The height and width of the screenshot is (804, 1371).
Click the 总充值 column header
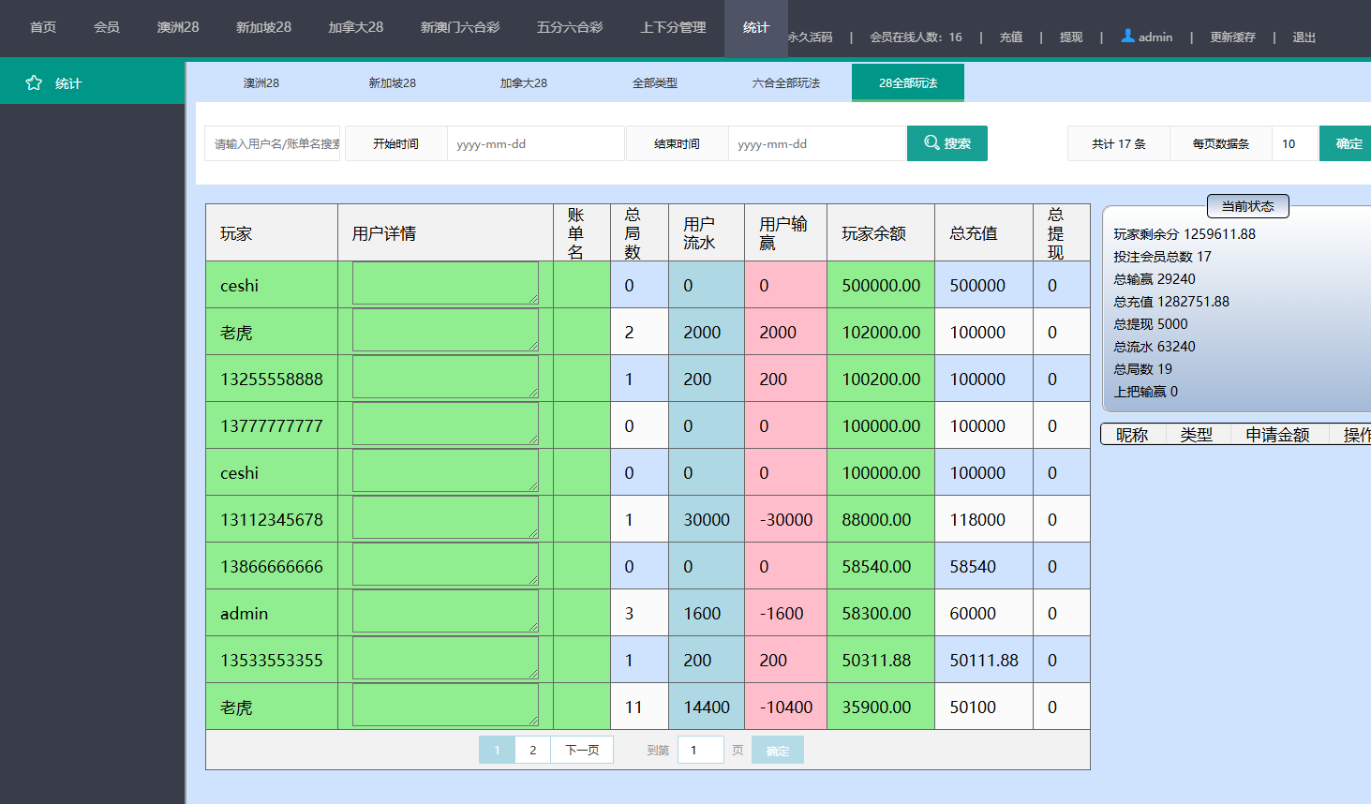point(984,232)
